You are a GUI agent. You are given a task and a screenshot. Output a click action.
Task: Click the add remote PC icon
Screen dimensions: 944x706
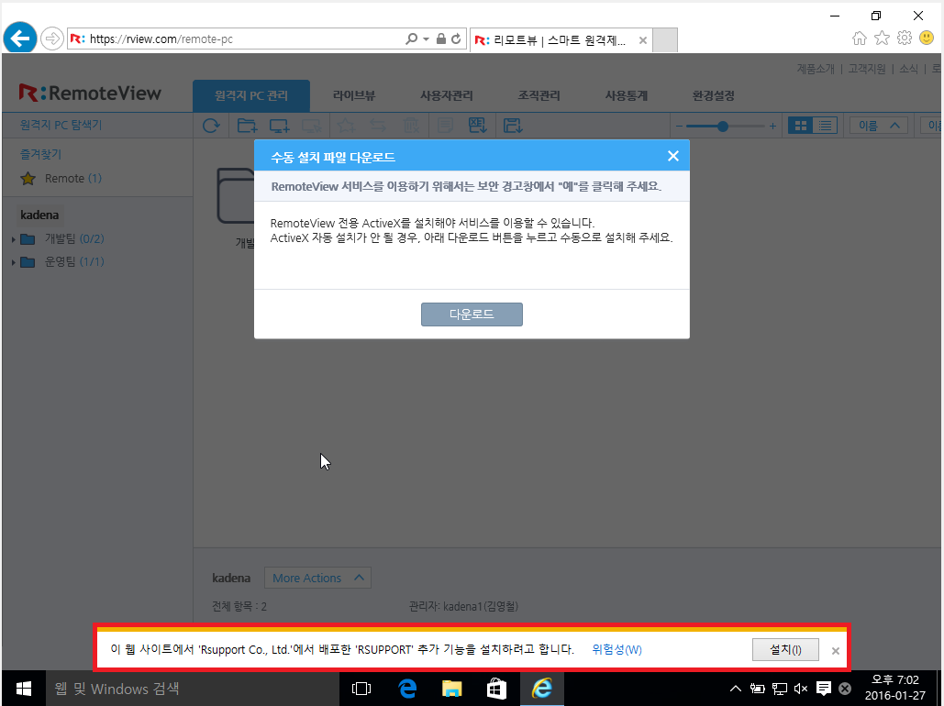coord(279,126)
